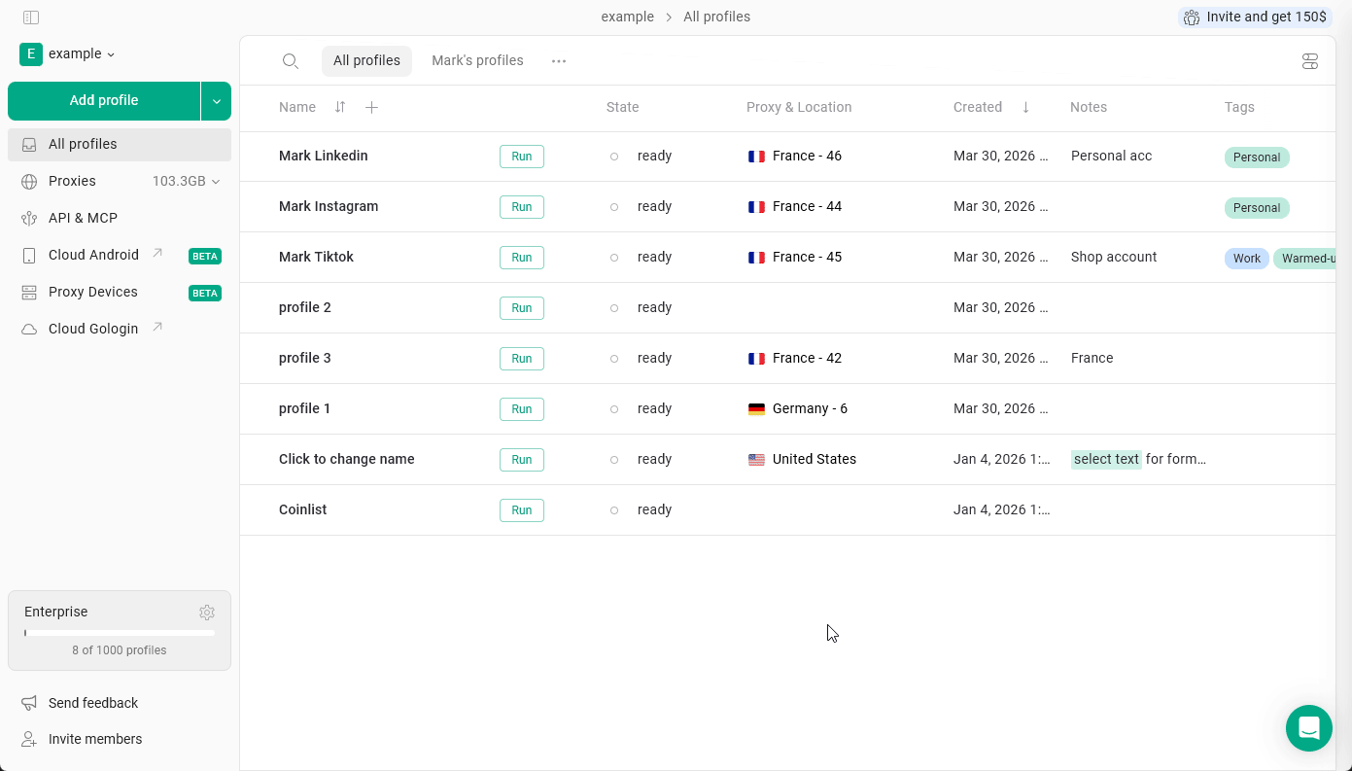This screenshot has height=771, width=1352.
Task: Click the Personal tag on Mark Instagram
Action: (1257, 208)
